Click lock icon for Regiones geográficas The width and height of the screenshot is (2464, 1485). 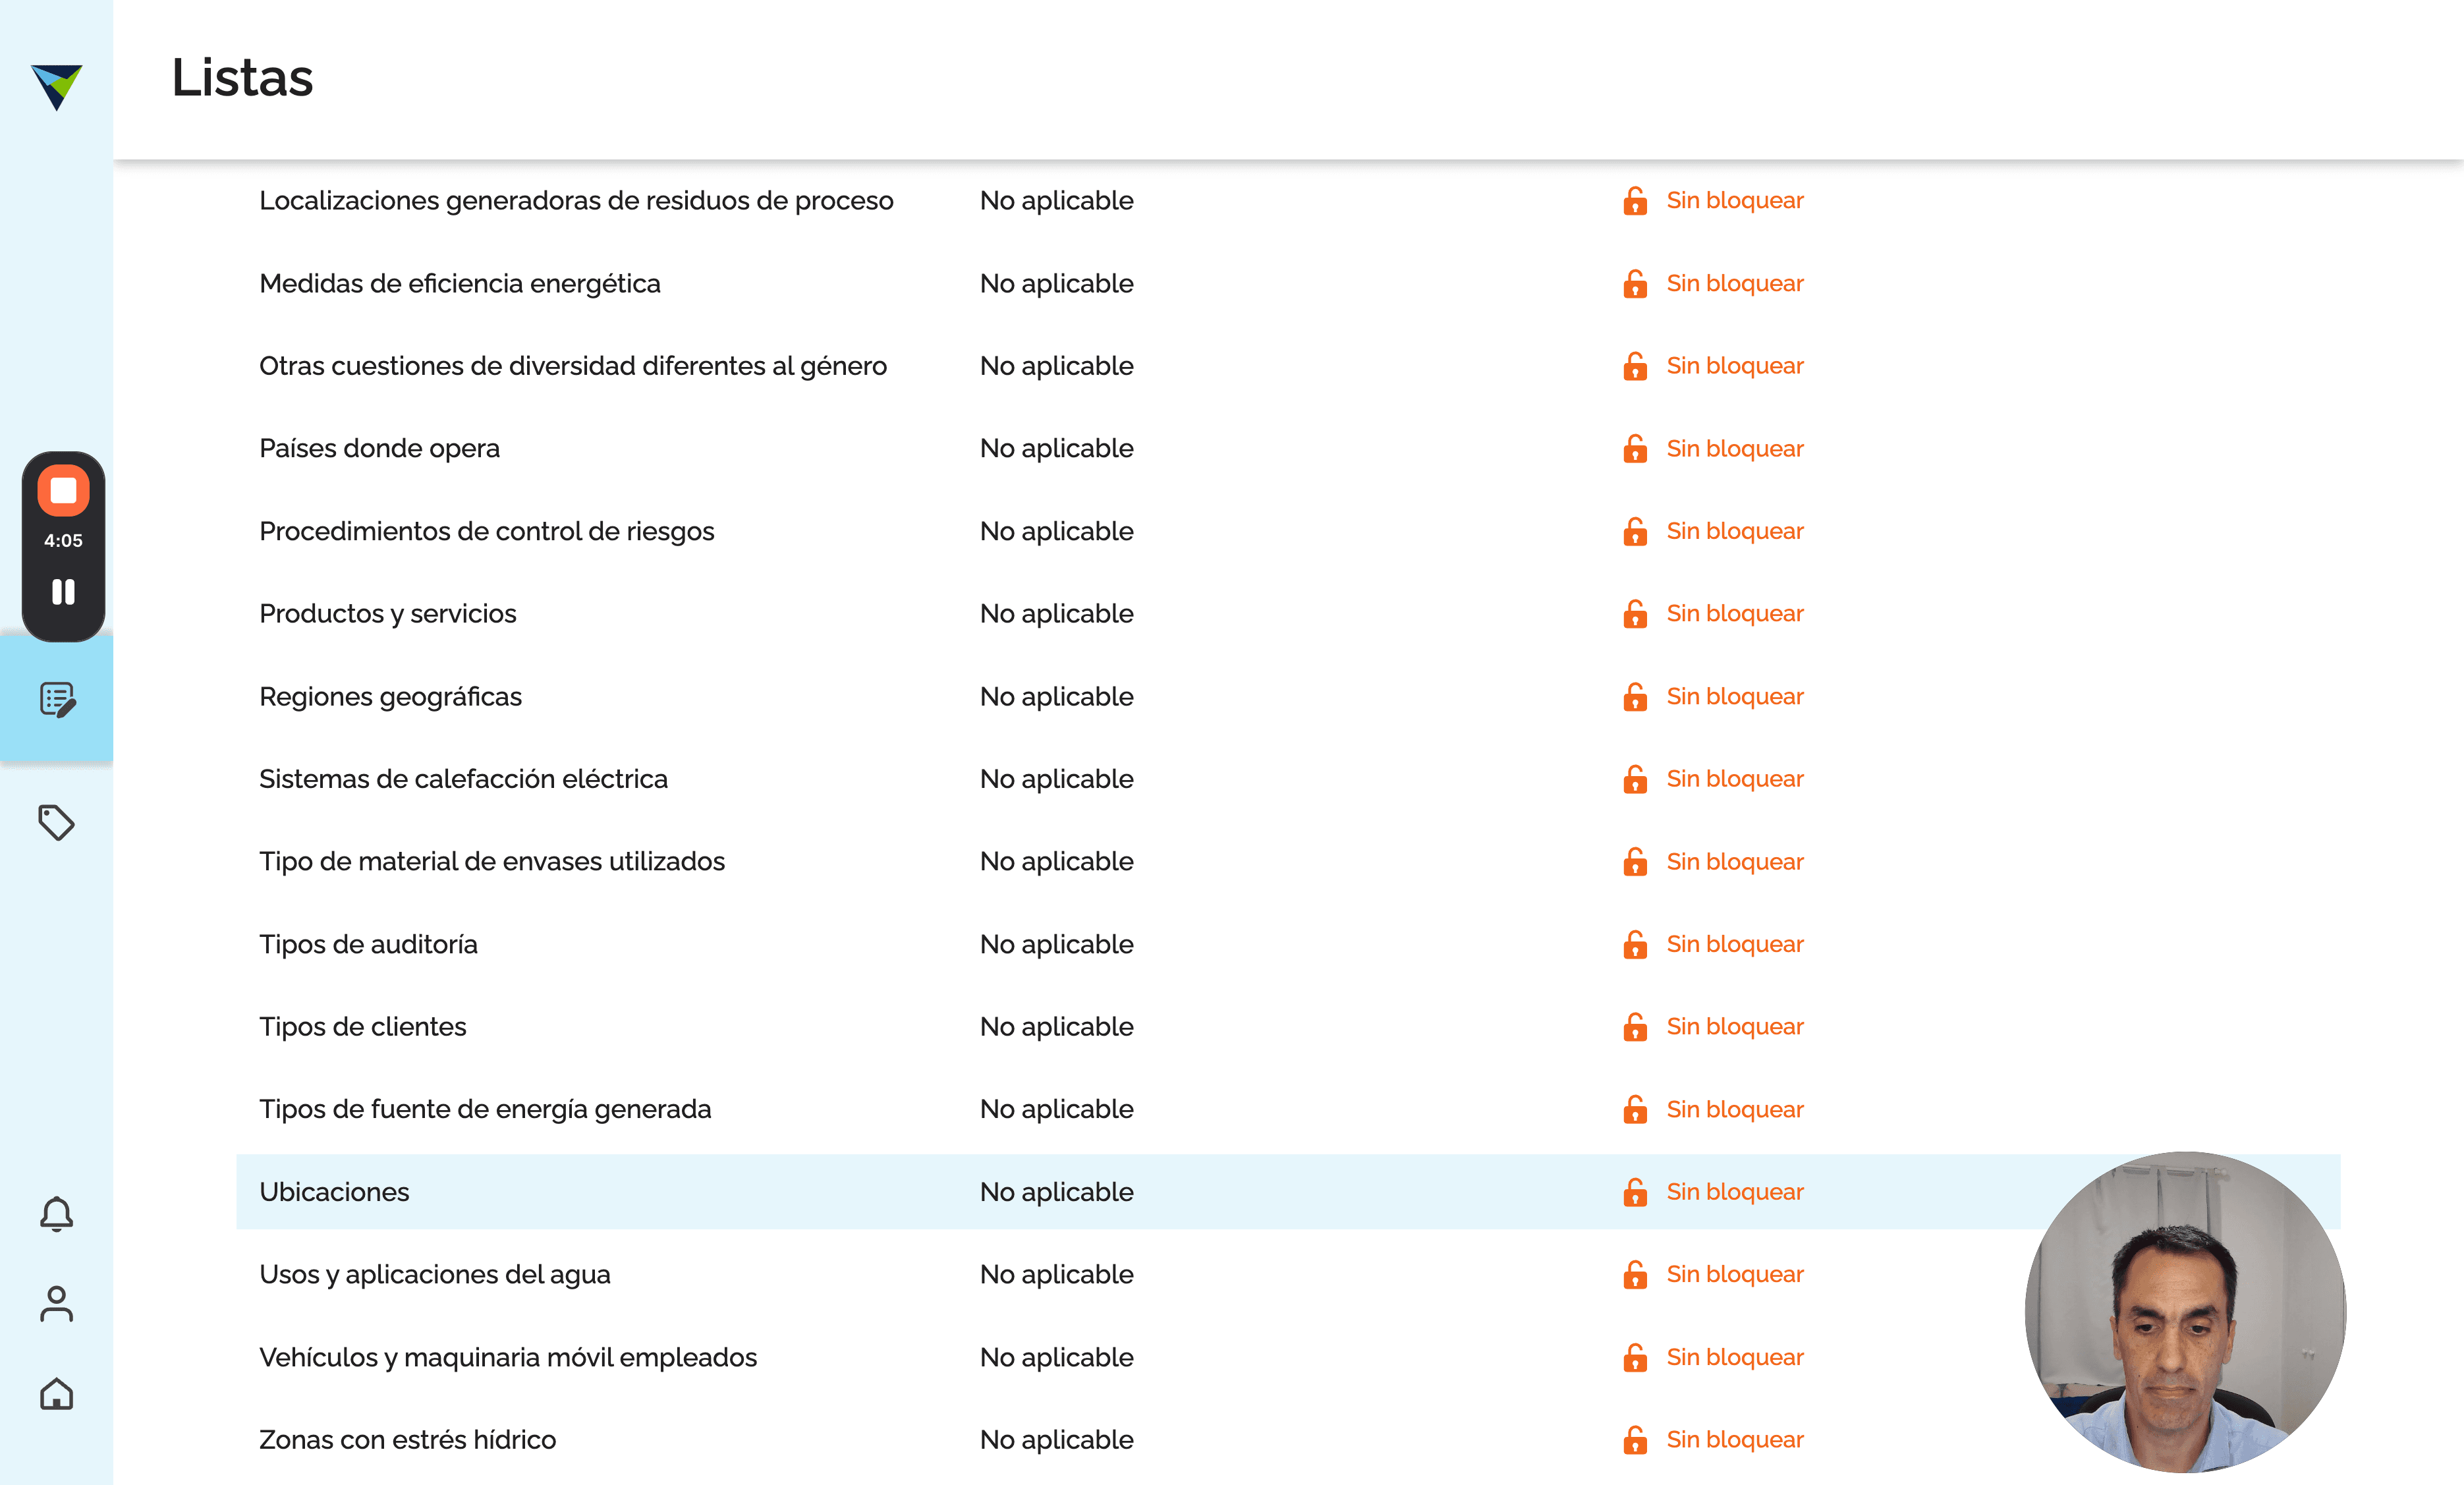pos(1635,696)
